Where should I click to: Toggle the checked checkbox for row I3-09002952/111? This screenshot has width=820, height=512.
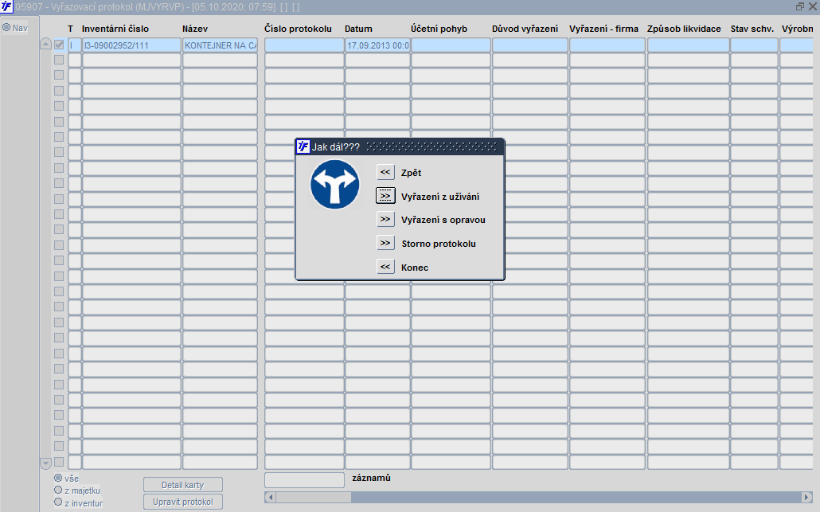[59, 45]
